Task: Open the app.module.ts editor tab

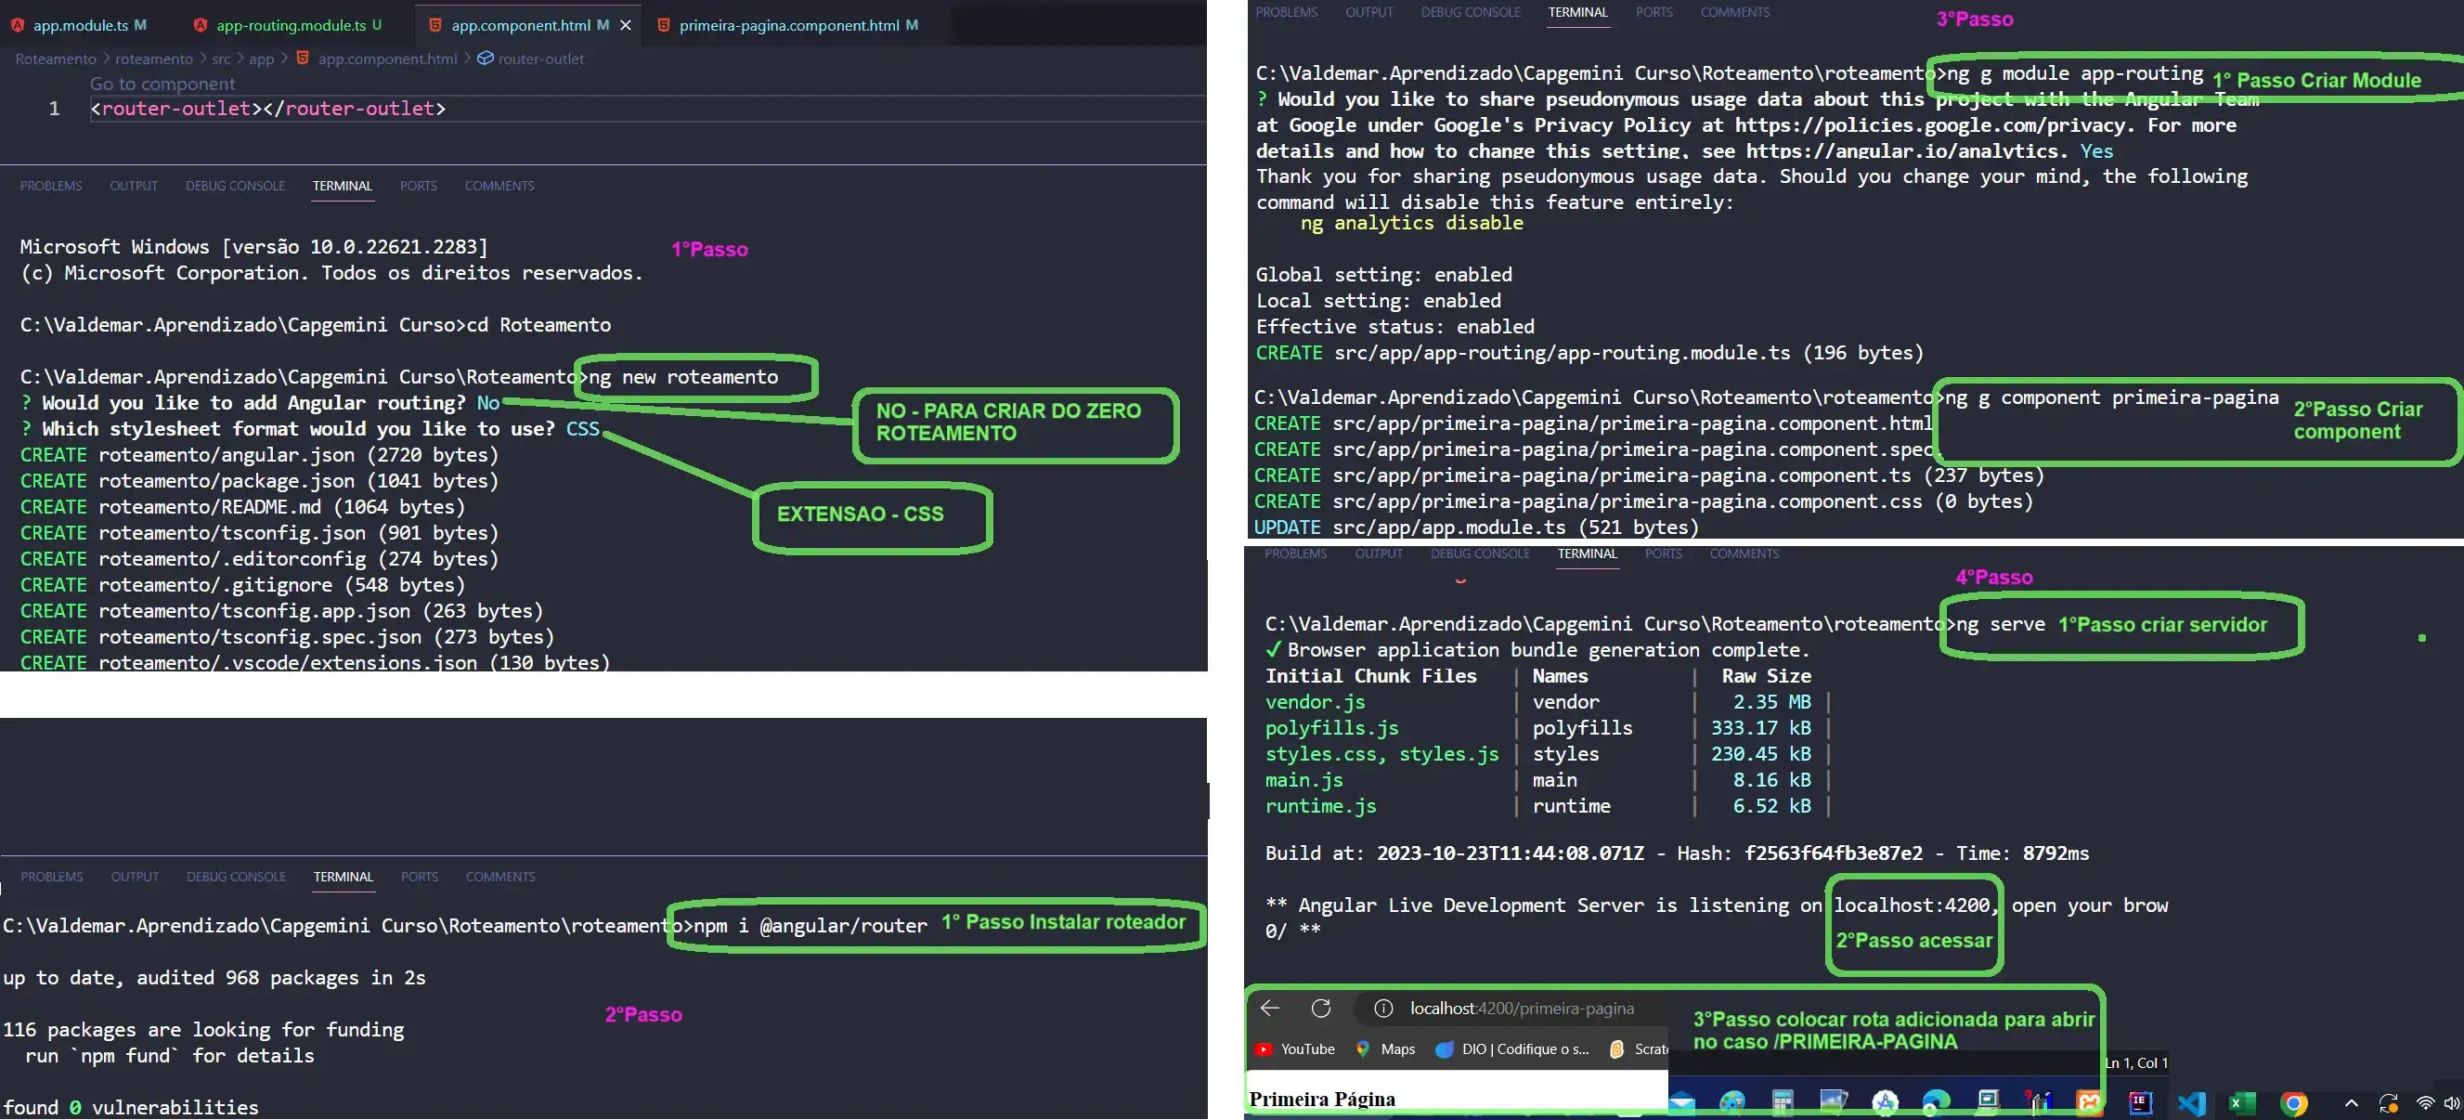Action: (x=81, y=25)
